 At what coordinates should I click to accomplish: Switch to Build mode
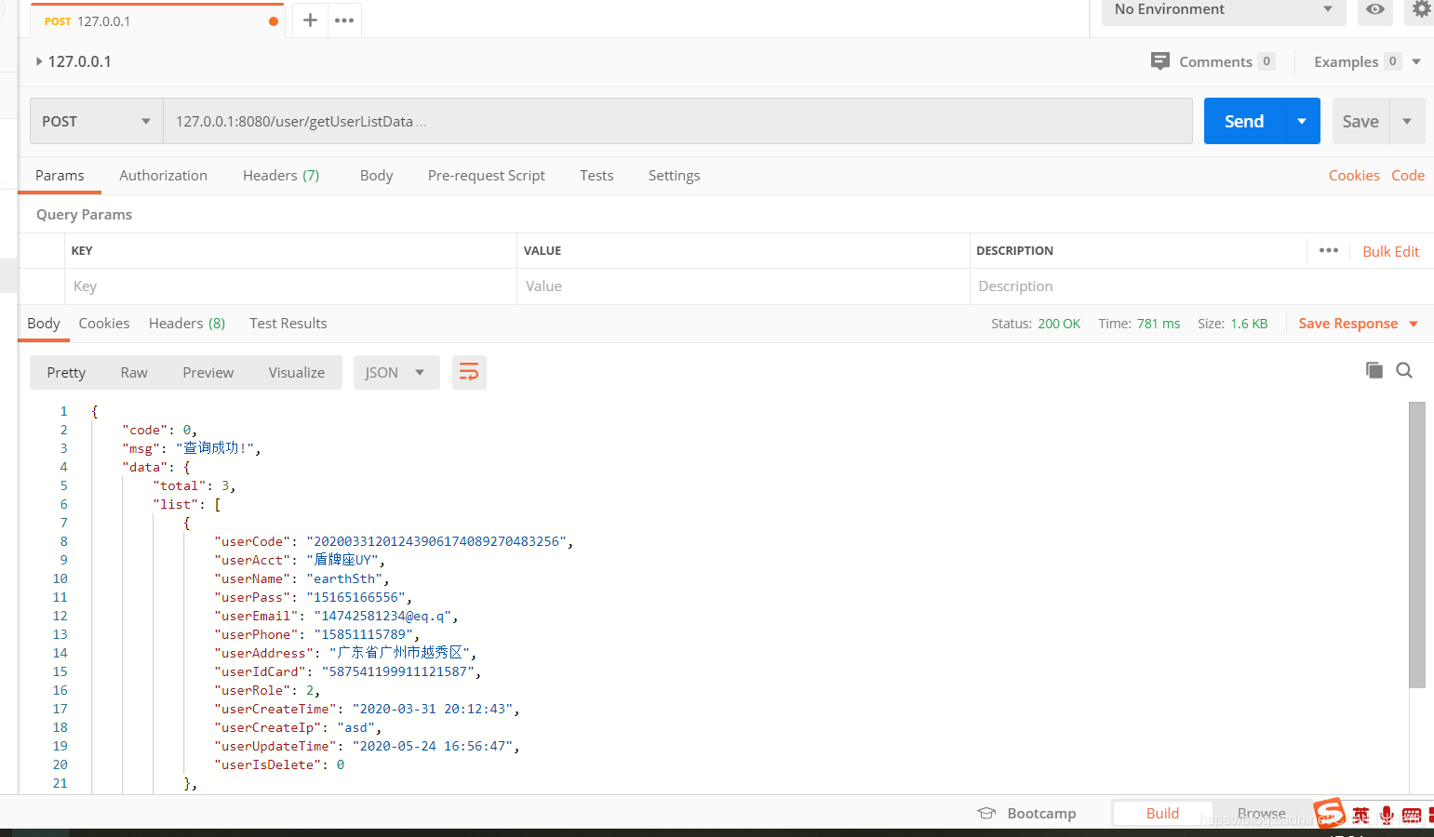tap(1162, 813)
